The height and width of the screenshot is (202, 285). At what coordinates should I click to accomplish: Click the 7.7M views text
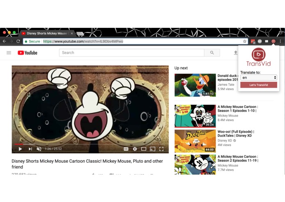point(226,170)
